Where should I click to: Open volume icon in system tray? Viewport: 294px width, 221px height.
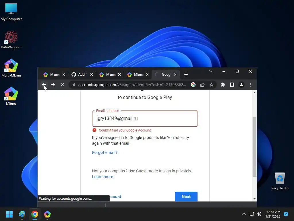coord(259,214)
